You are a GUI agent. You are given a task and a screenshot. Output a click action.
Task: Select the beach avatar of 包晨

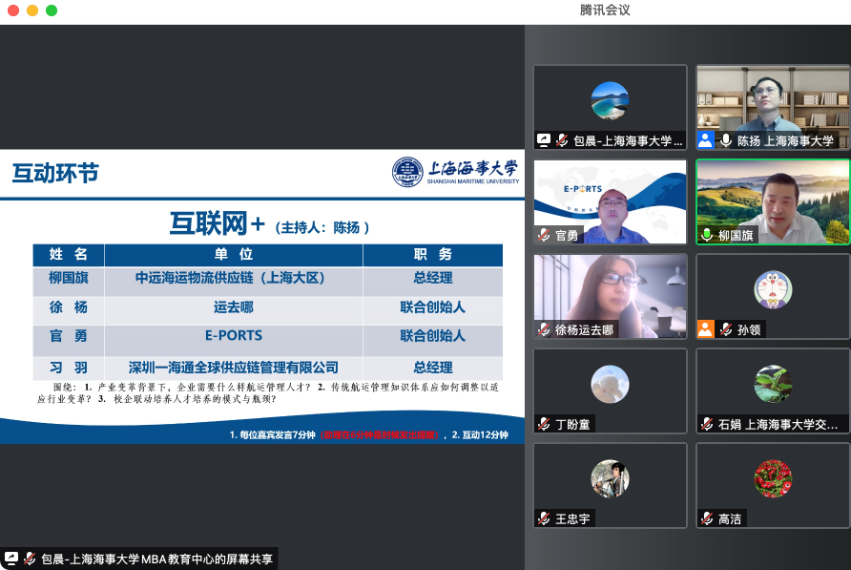(x=610, y=100)
